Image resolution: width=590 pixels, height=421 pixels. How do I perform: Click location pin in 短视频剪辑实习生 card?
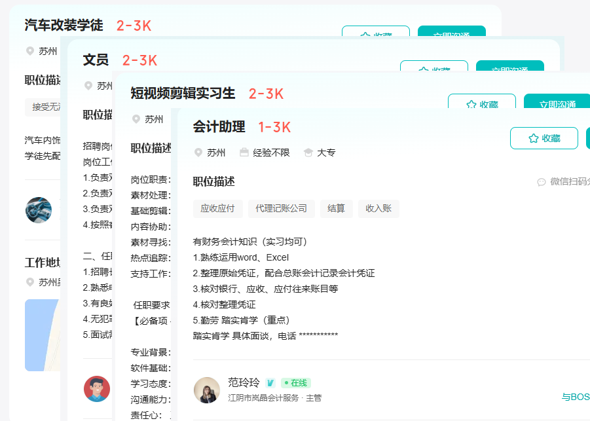click(x=136, y=119)
